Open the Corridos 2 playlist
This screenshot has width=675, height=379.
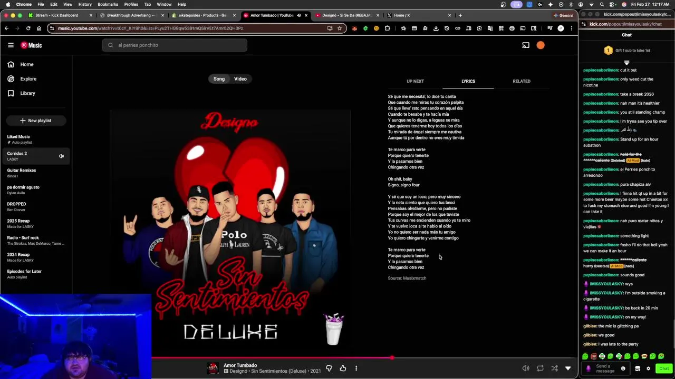coord(36,156)
